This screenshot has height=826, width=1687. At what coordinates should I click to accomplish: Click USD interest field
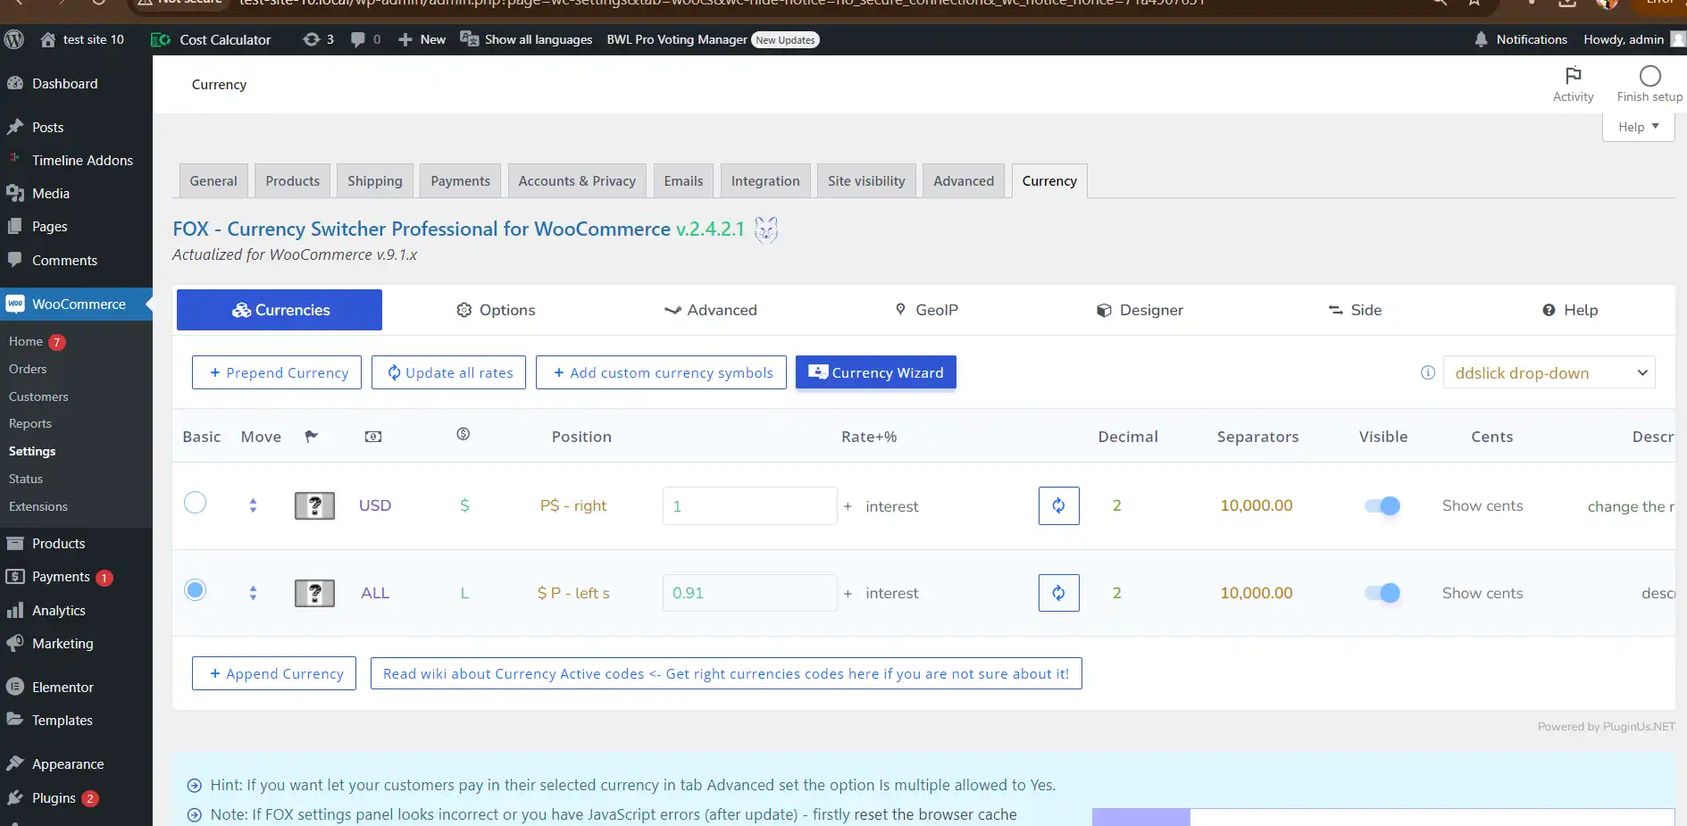coord(891,506)
